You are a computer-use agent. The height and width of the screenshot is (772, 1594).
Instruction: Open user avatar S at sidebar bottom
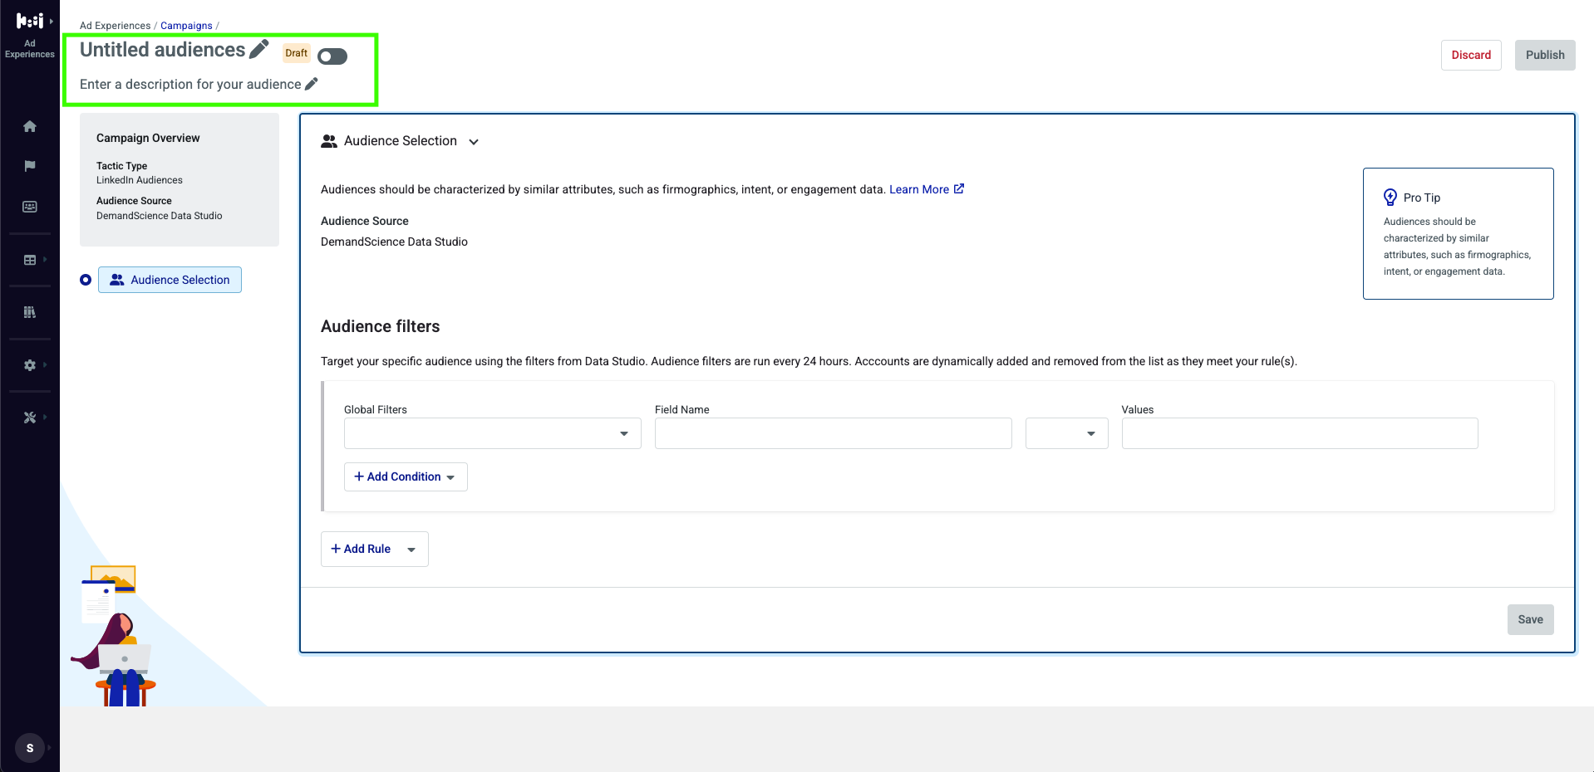click(30, 748)
